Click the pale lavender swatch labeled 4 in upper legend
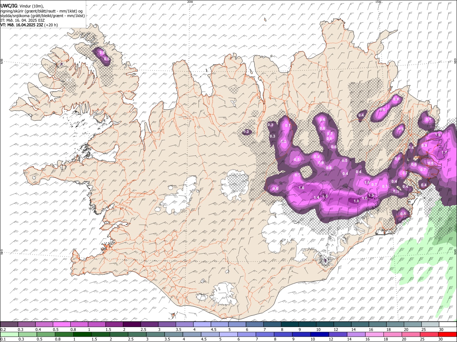The width and height of the screenshot is (457, 342). (201, 324)
